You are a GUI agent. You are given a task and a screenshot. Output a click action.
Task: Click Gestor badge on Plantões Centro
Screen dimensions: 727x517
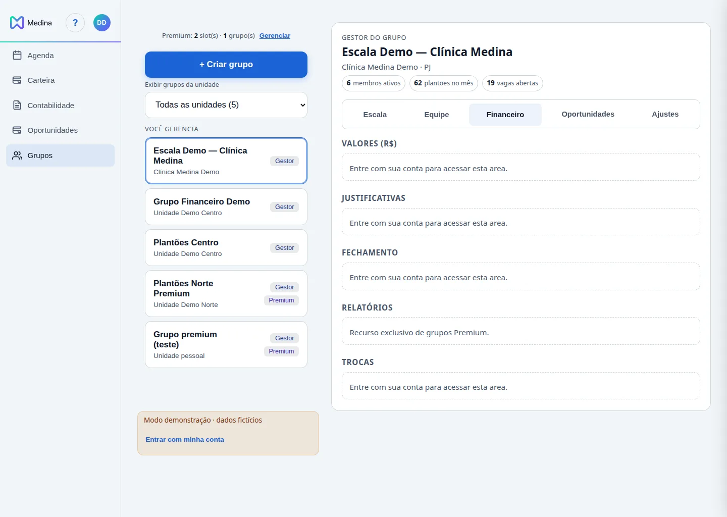(284, 248)
